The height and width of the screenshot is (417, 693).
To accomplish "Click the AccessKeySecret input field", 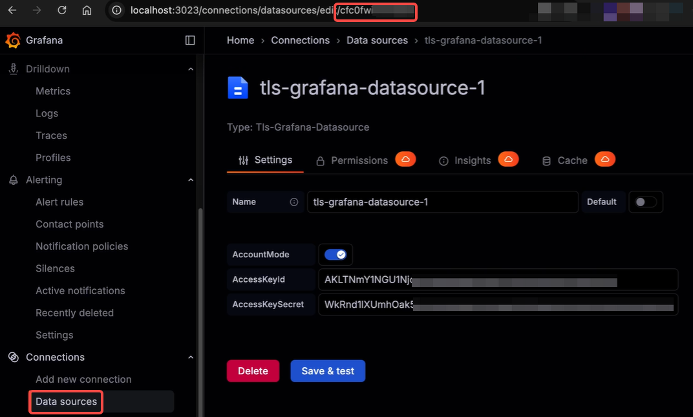I will 498,305.
